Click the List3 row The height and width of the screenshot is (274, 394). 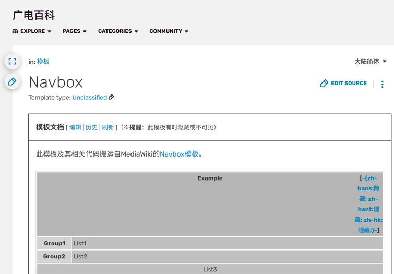click(210, 269)
